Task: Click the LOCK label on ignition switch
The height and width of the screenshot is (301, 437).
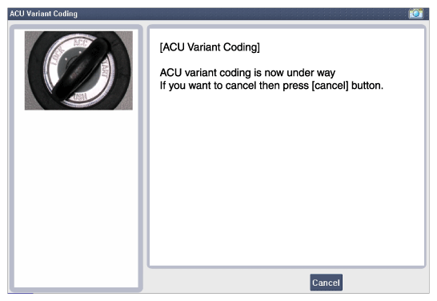Action: coord(58,57)
